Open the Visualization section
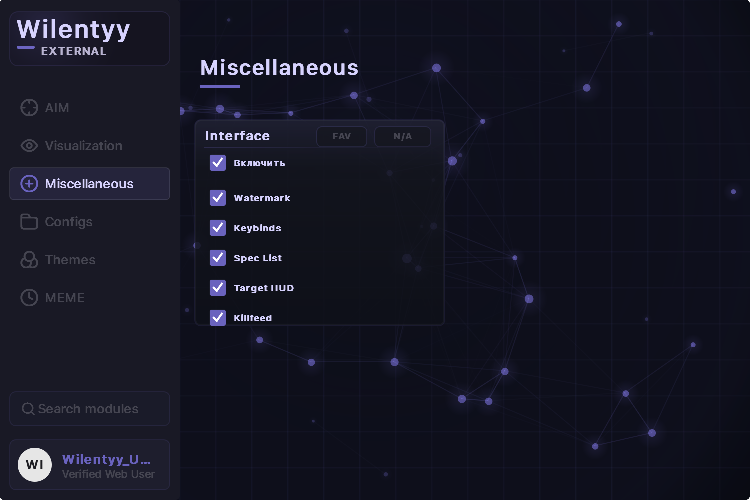 [83, 146]
